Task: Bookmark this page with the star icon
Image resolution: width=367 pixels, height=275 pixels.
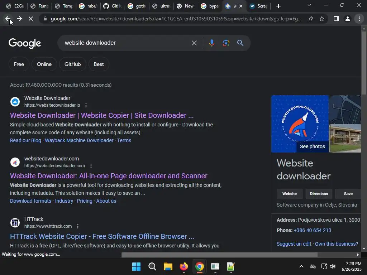Action: (322, 19)
